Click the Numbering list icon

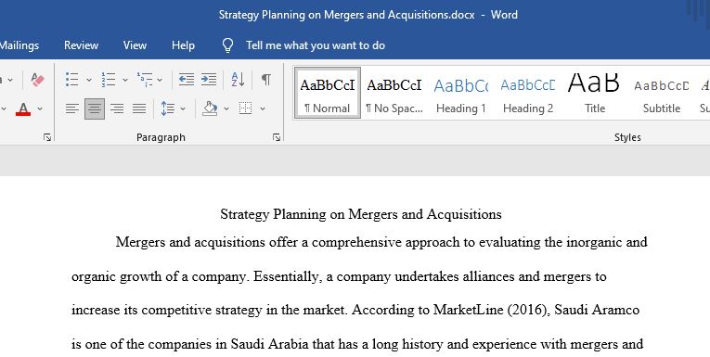click(109, 79)
